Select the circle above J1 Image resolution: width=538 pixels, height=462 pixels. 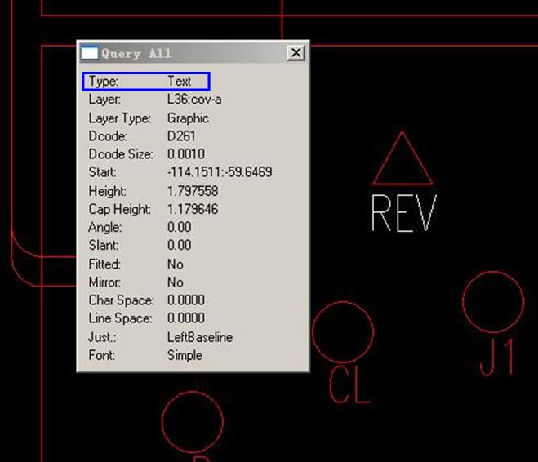493,301
